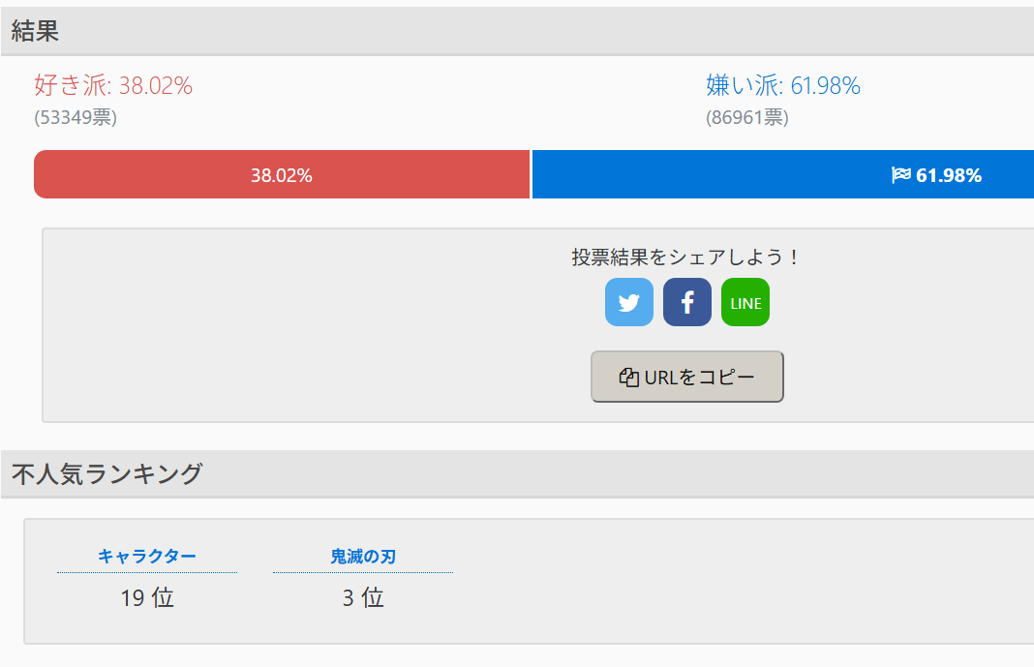The image size is (1034, 667).
Task: Open the 鬼滅の刃 ranking link
Action: [x=363, y=557]
